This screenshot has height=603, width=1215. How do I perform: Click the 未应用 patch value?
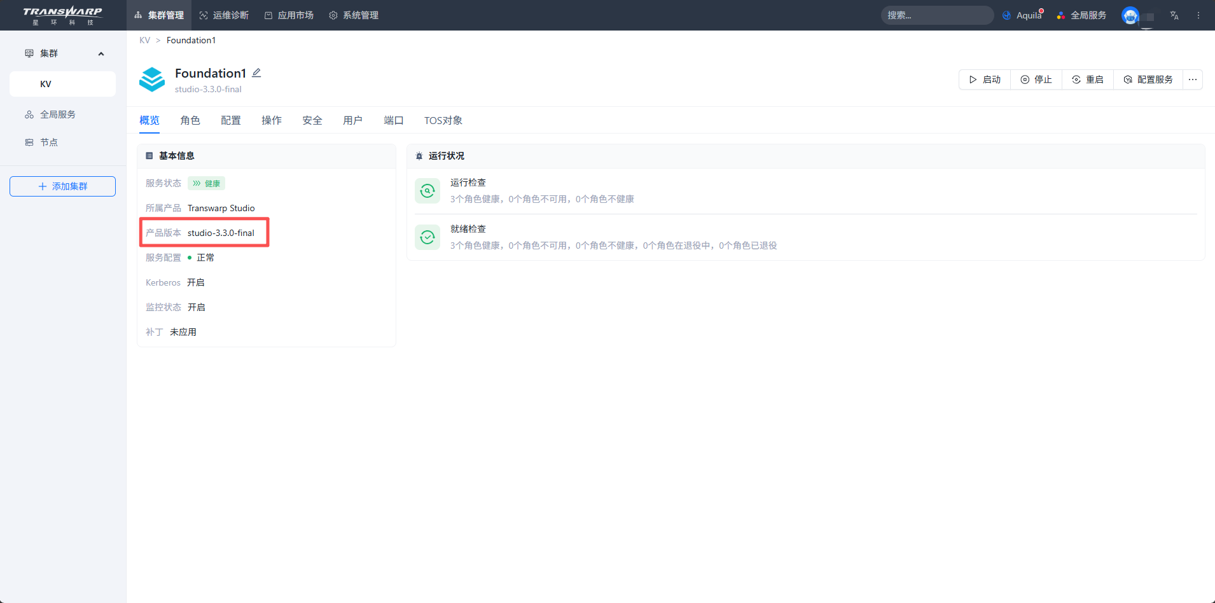pos(183,332)
